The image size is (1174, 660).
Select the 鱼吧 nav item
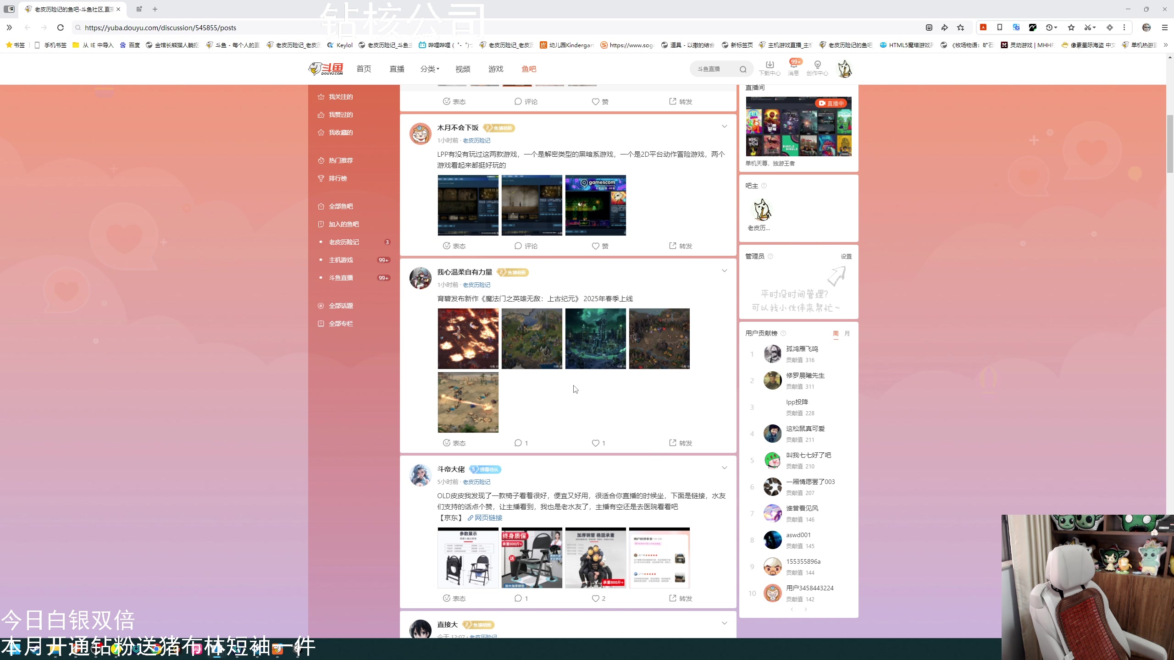pos(529,69)
